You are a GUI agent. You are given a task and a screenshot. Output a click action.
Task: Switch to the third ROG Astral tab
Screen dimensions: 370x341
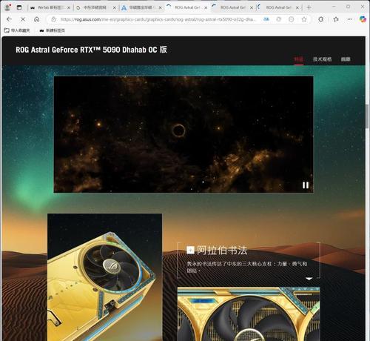[x=276, y=7]
